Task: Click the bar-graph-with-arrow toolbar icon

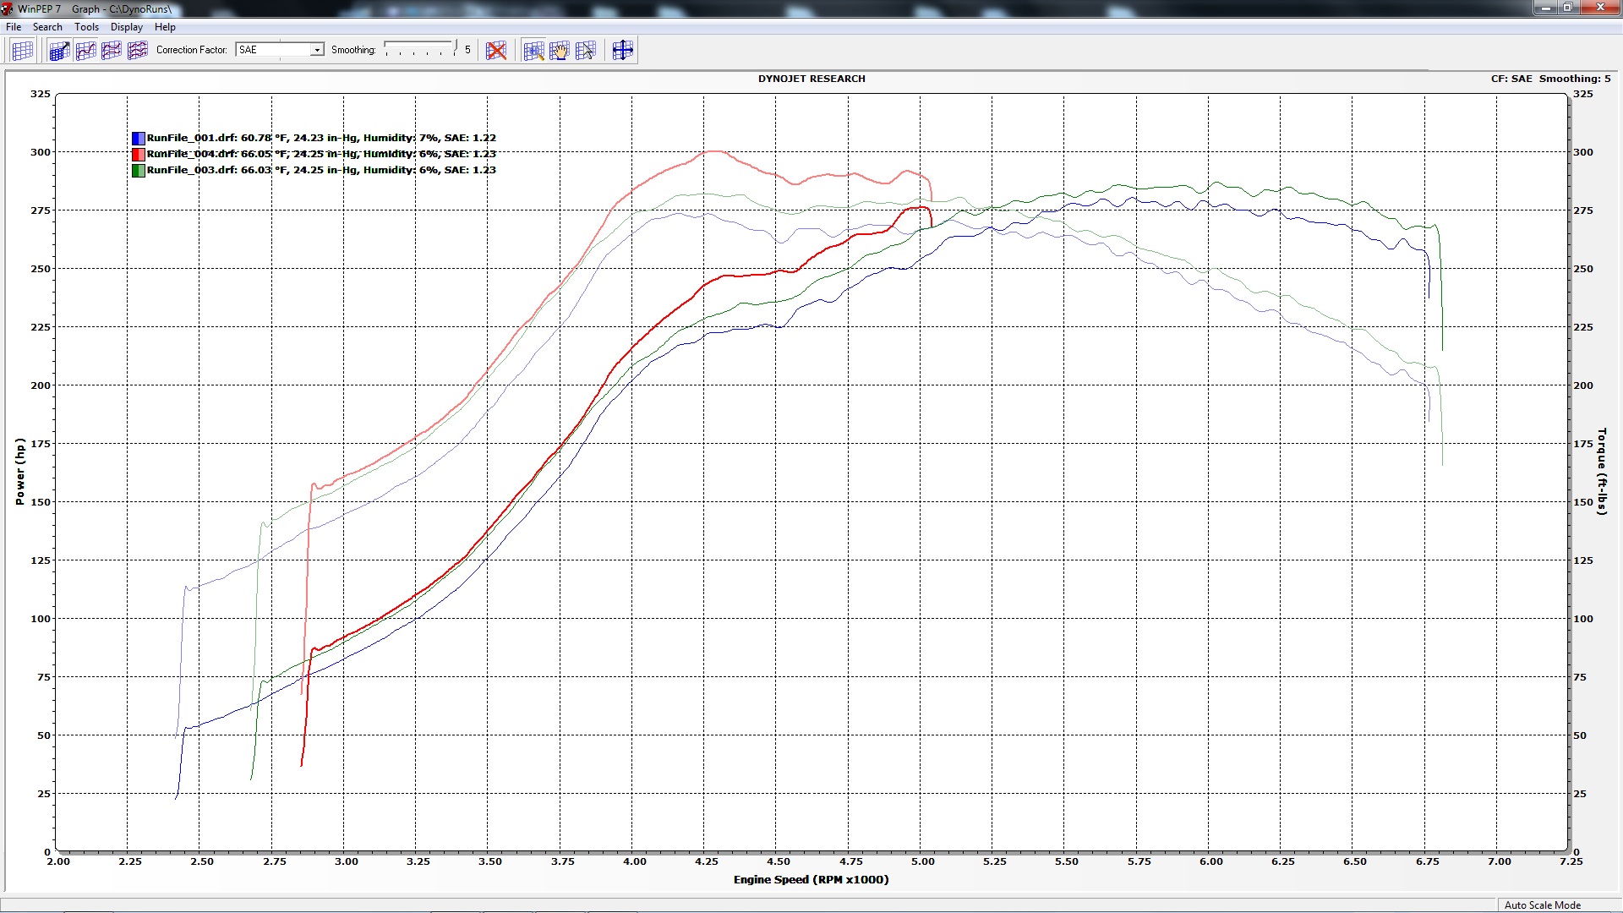Action: click(x=59, y=51)
